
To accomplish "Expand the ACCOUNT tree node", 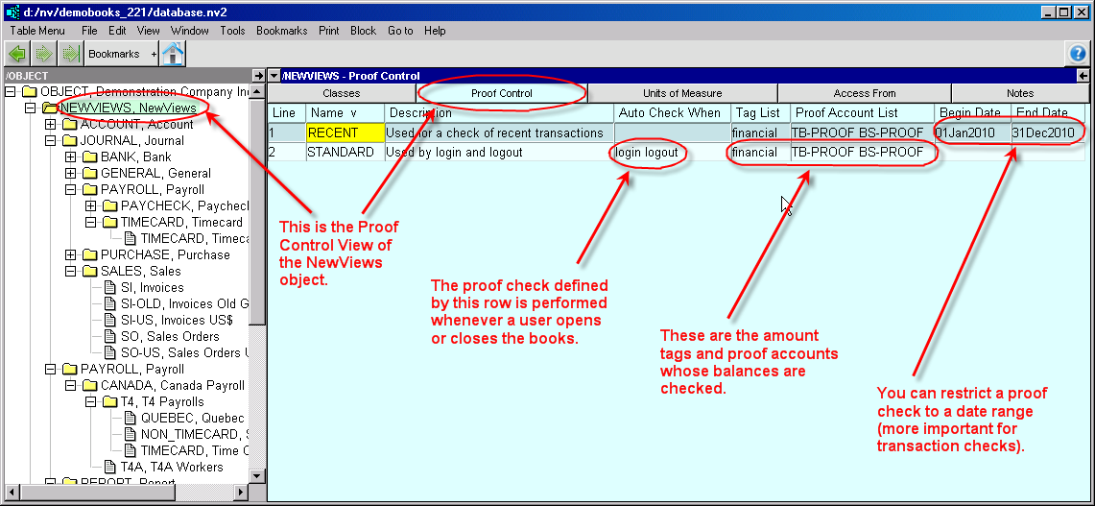I will coord(50,125).
